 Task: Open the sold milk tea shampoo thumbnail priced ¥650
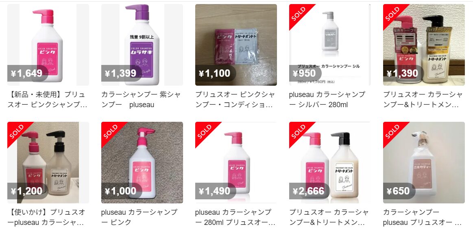click(x=424, y=163)
